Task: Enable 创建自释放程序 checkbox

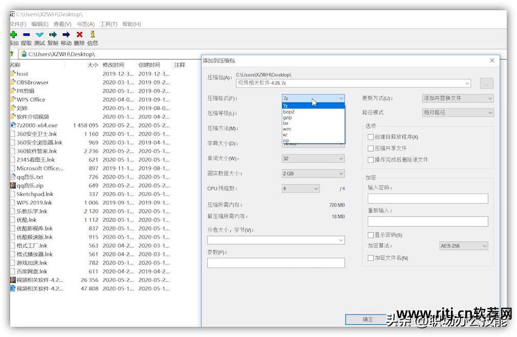Action: point(371,137)
